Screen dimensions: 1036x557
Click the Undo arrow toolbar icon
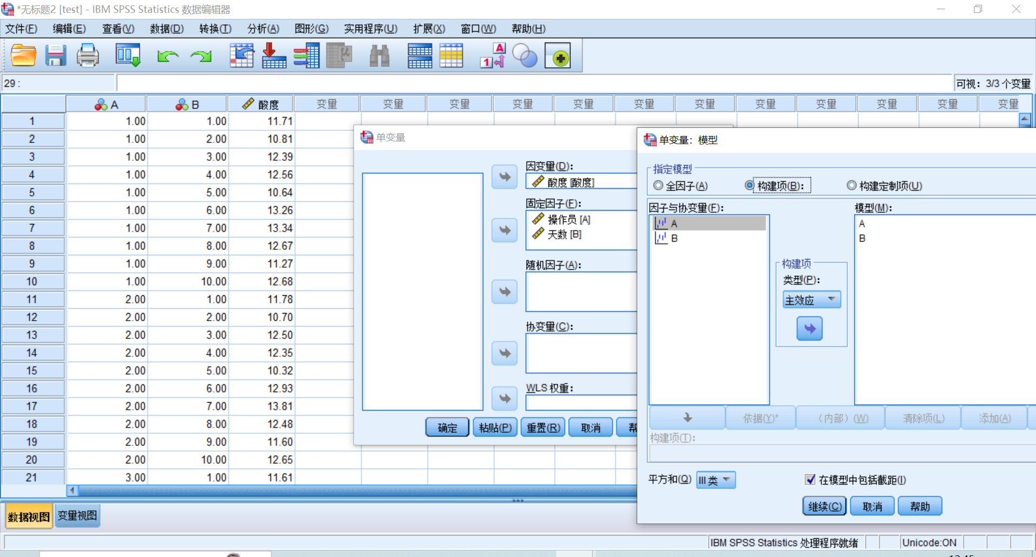point(168,56)
